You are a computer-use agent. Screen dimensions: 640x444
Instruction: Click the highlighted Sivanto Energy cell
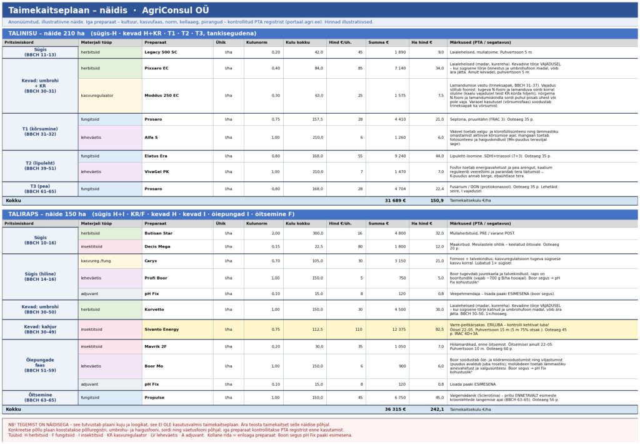coord(177,330)
